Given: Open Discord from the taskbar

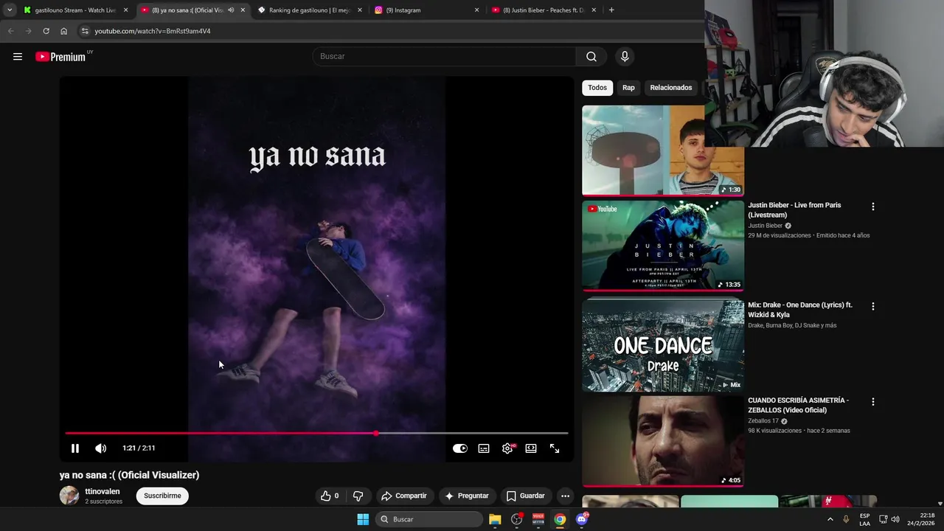Looking at the screenshot, I should coord(582,519).
